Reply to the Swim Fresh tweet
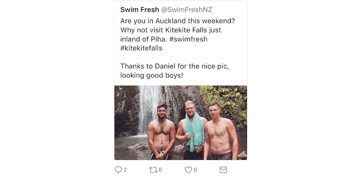Viewport: 361px width, 178px height. 118,170
